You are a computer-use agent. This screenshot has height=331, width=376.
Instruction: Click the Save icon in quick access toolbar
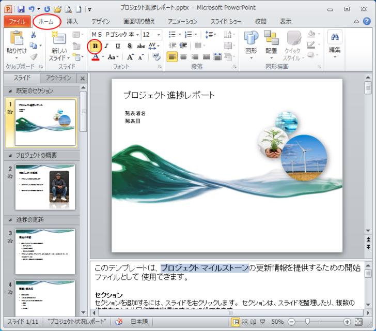pos(21,9)
